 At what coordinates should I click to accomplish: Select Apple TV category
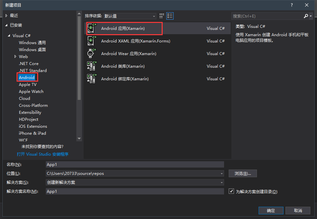coord(28,85)
